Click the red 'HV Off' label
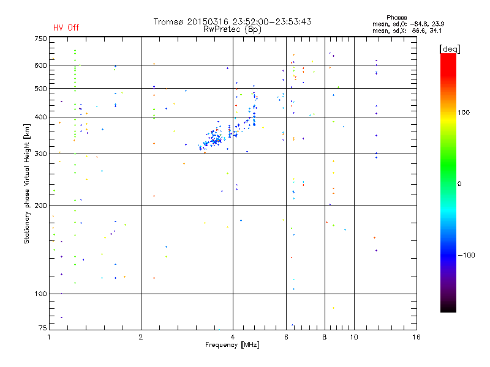The image size is (490, 367). [x=66, y=28]
